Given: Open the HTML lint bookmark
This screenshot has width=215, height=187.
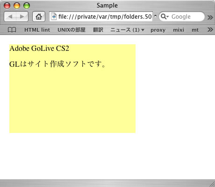Looking at the screenshot, I should coord(37,30).
